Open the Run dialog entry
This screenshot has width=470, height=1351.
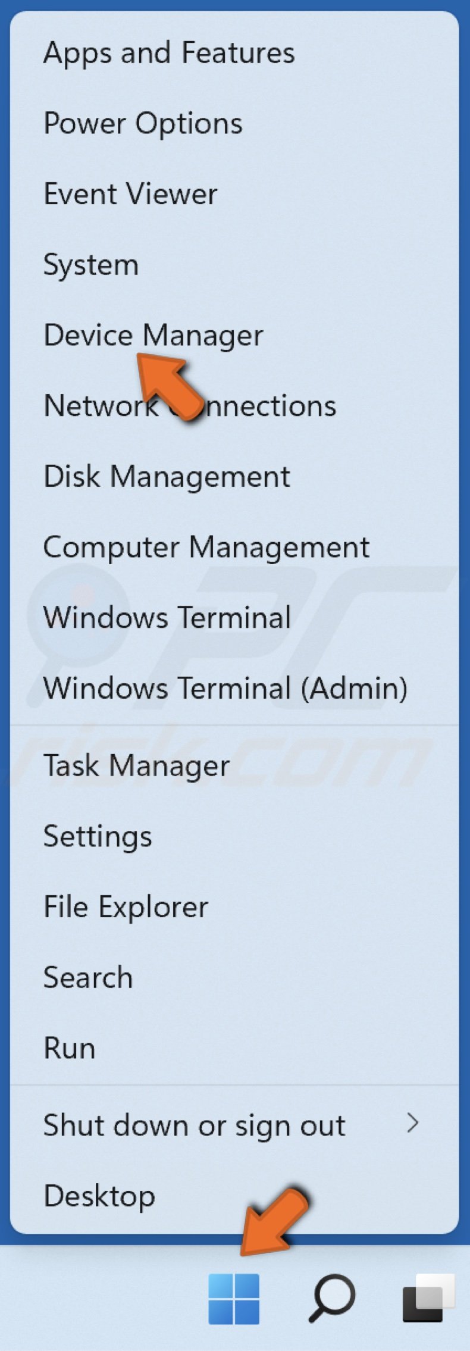pyautogui.click(x=69, y=1047)
